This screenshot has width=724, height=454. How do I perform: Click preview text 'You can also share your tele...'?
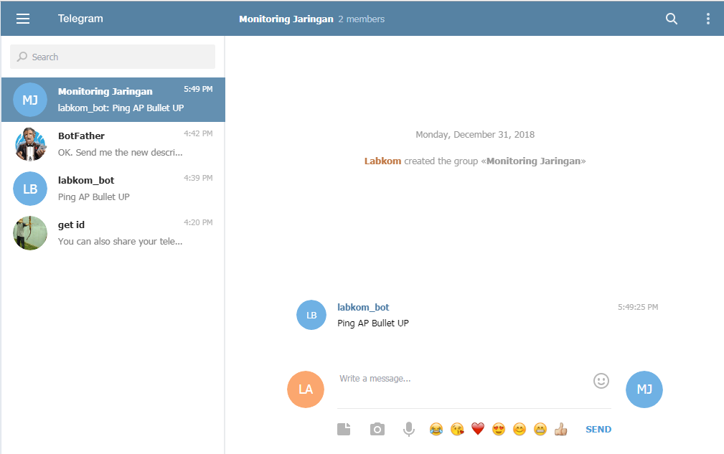120,241
